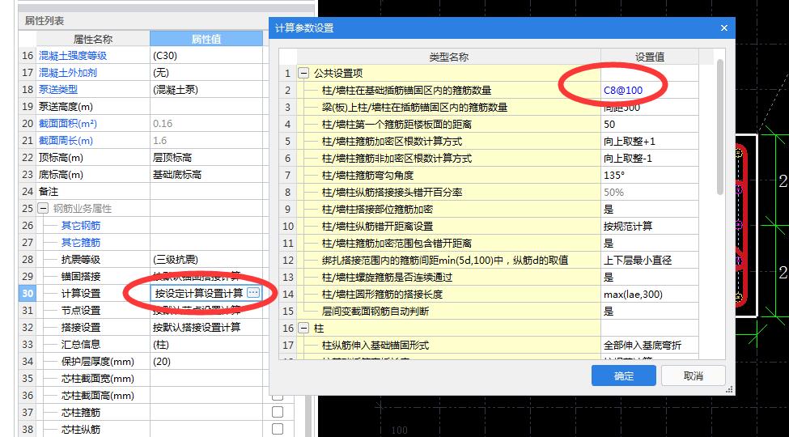Click the 设置值 column header
The height and width of the screenshot is (437, 789).
point(650,57)
